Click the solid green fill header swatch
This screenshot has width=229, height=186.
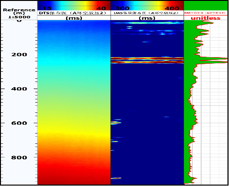[206, 6]
